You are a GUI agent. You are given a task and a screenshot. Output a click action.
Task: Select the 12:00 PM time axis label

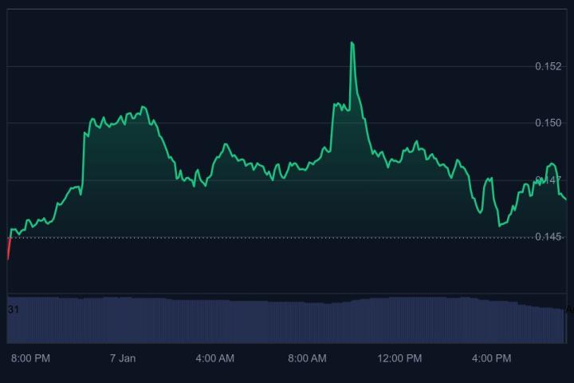(399, 358)
